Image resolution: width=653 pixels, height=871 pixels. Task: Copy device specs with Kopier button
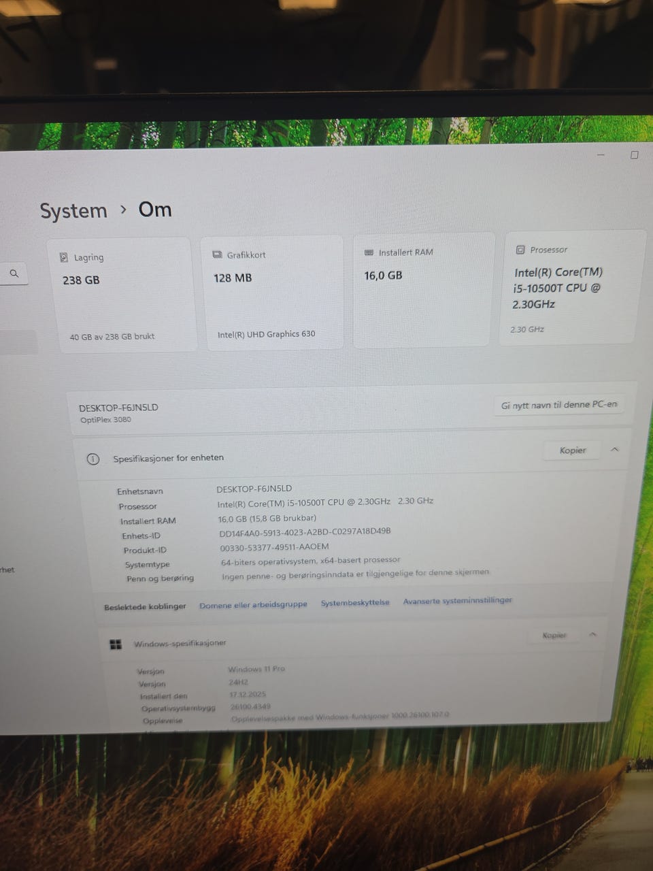coord(573,450)
